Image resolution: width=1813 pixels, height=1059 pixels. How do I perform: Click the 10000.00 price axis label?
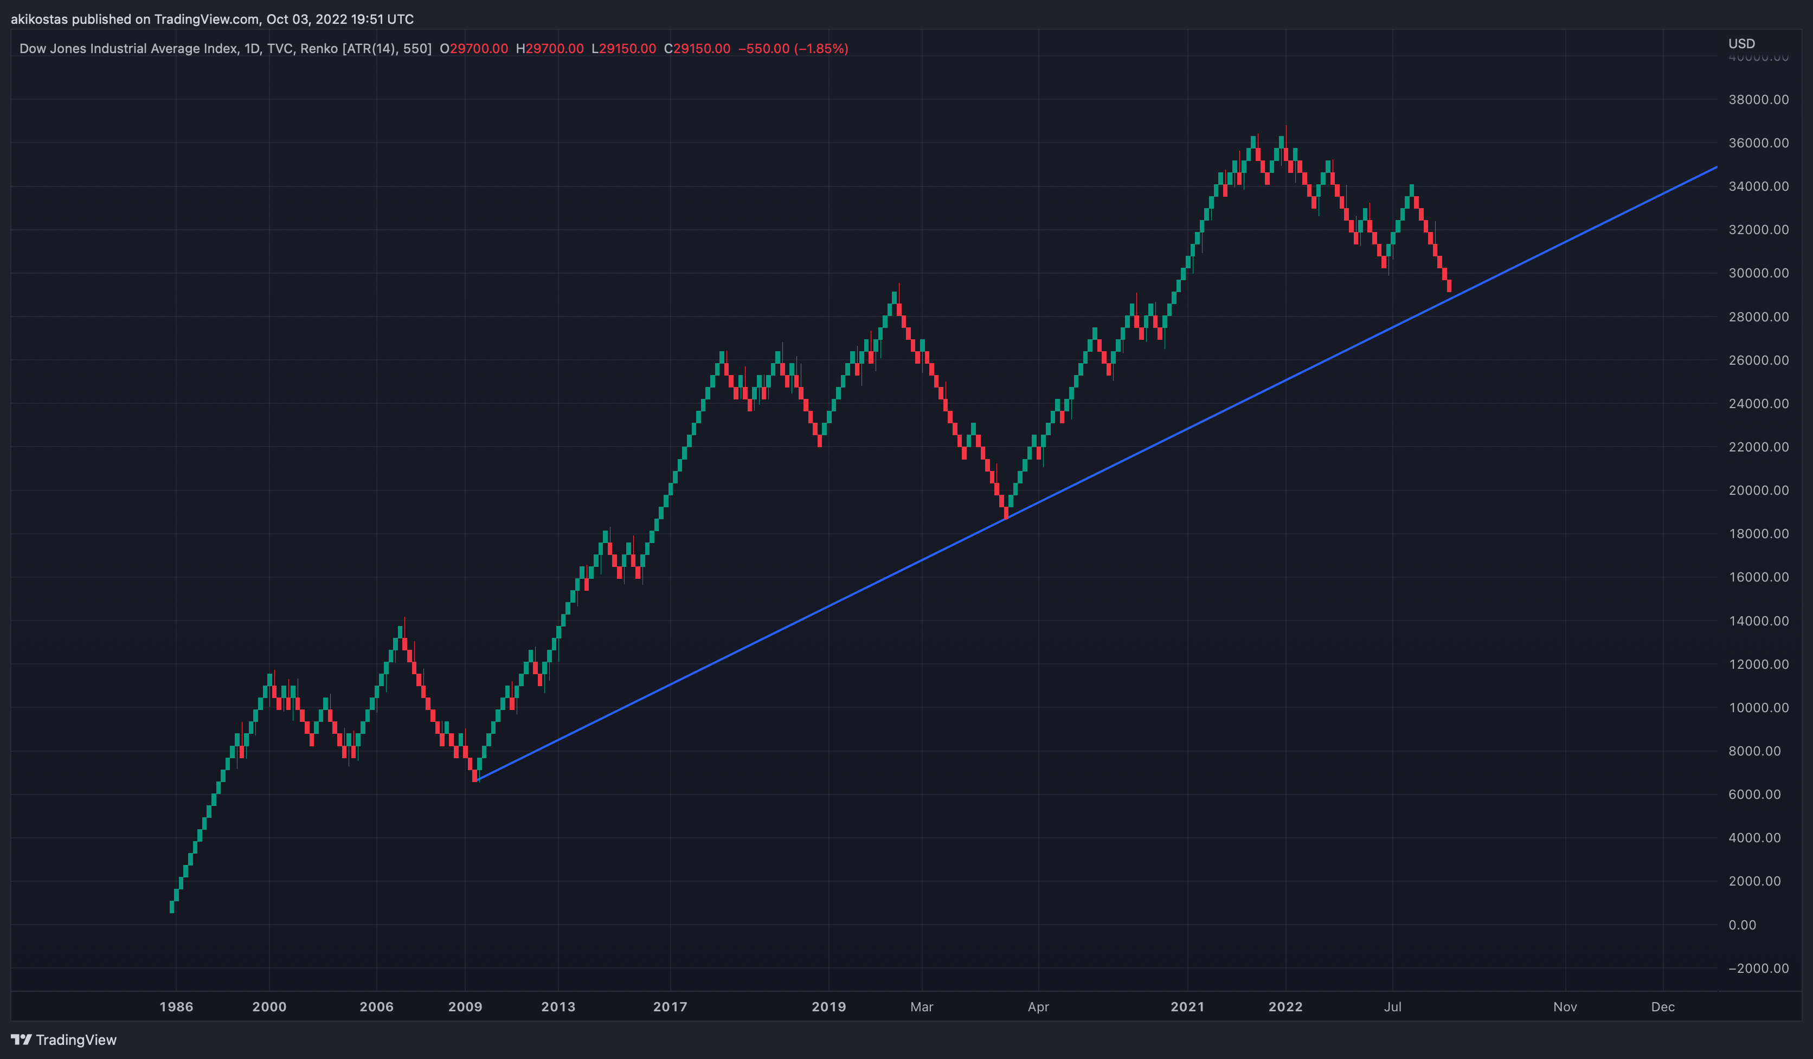1758,707
